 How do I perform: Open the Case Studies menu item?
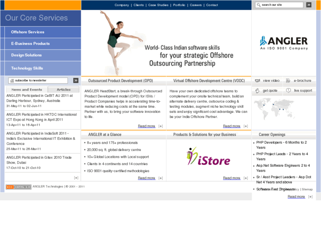158,5
